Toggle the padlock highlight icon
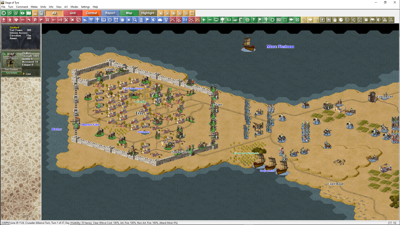Viewport: 400px width, 225px height. pos(335,20)
